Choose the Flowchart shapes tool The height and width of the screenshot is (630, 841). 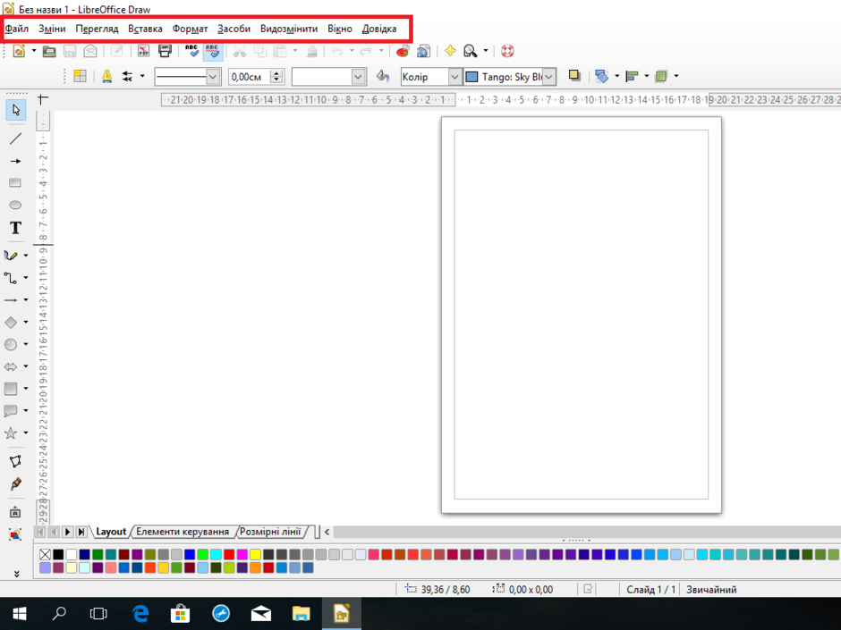point(12,389)
